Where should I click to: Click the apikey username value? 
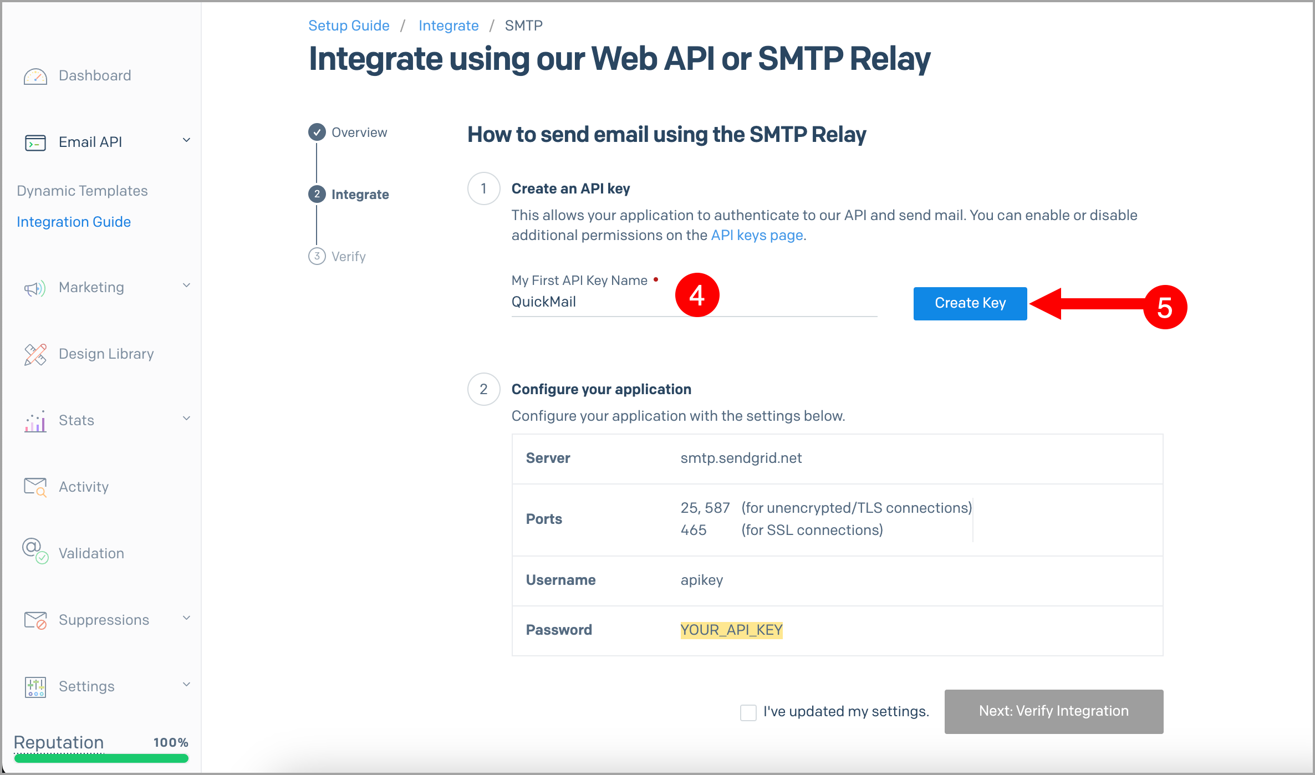pos(702,580)
